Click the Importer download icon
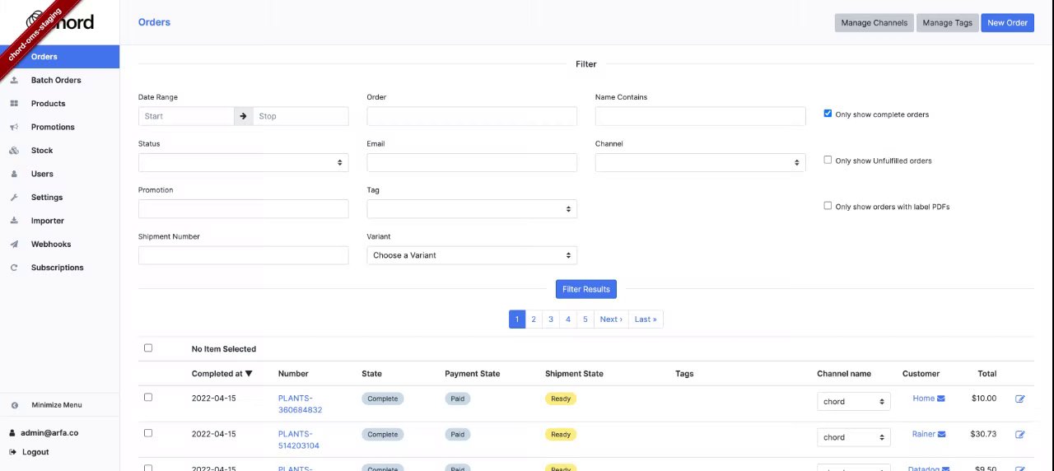Viewport: 1054px width, 471px height. 14,221
